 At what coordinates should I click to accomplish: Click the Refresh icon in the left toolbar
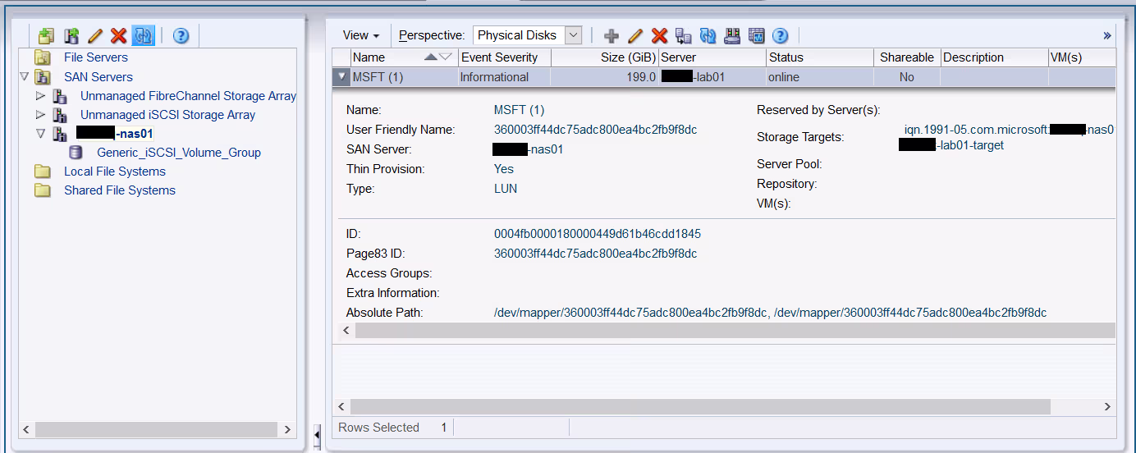coord(143,35)
